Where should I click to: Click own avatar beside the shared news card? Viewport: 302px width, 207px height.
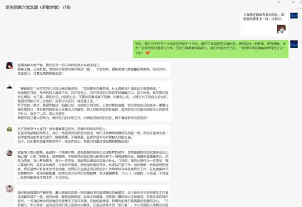(294, 16)
